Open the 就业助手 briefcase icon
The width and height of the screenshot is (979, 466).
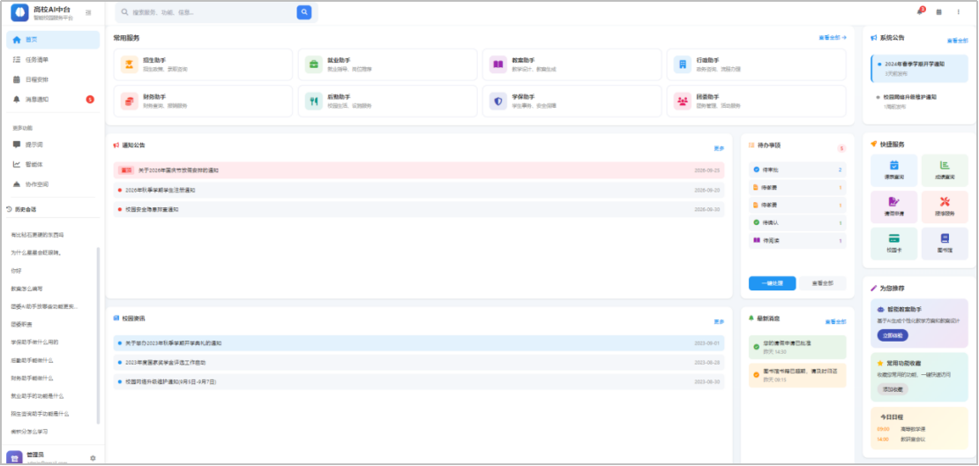point(314,64)
